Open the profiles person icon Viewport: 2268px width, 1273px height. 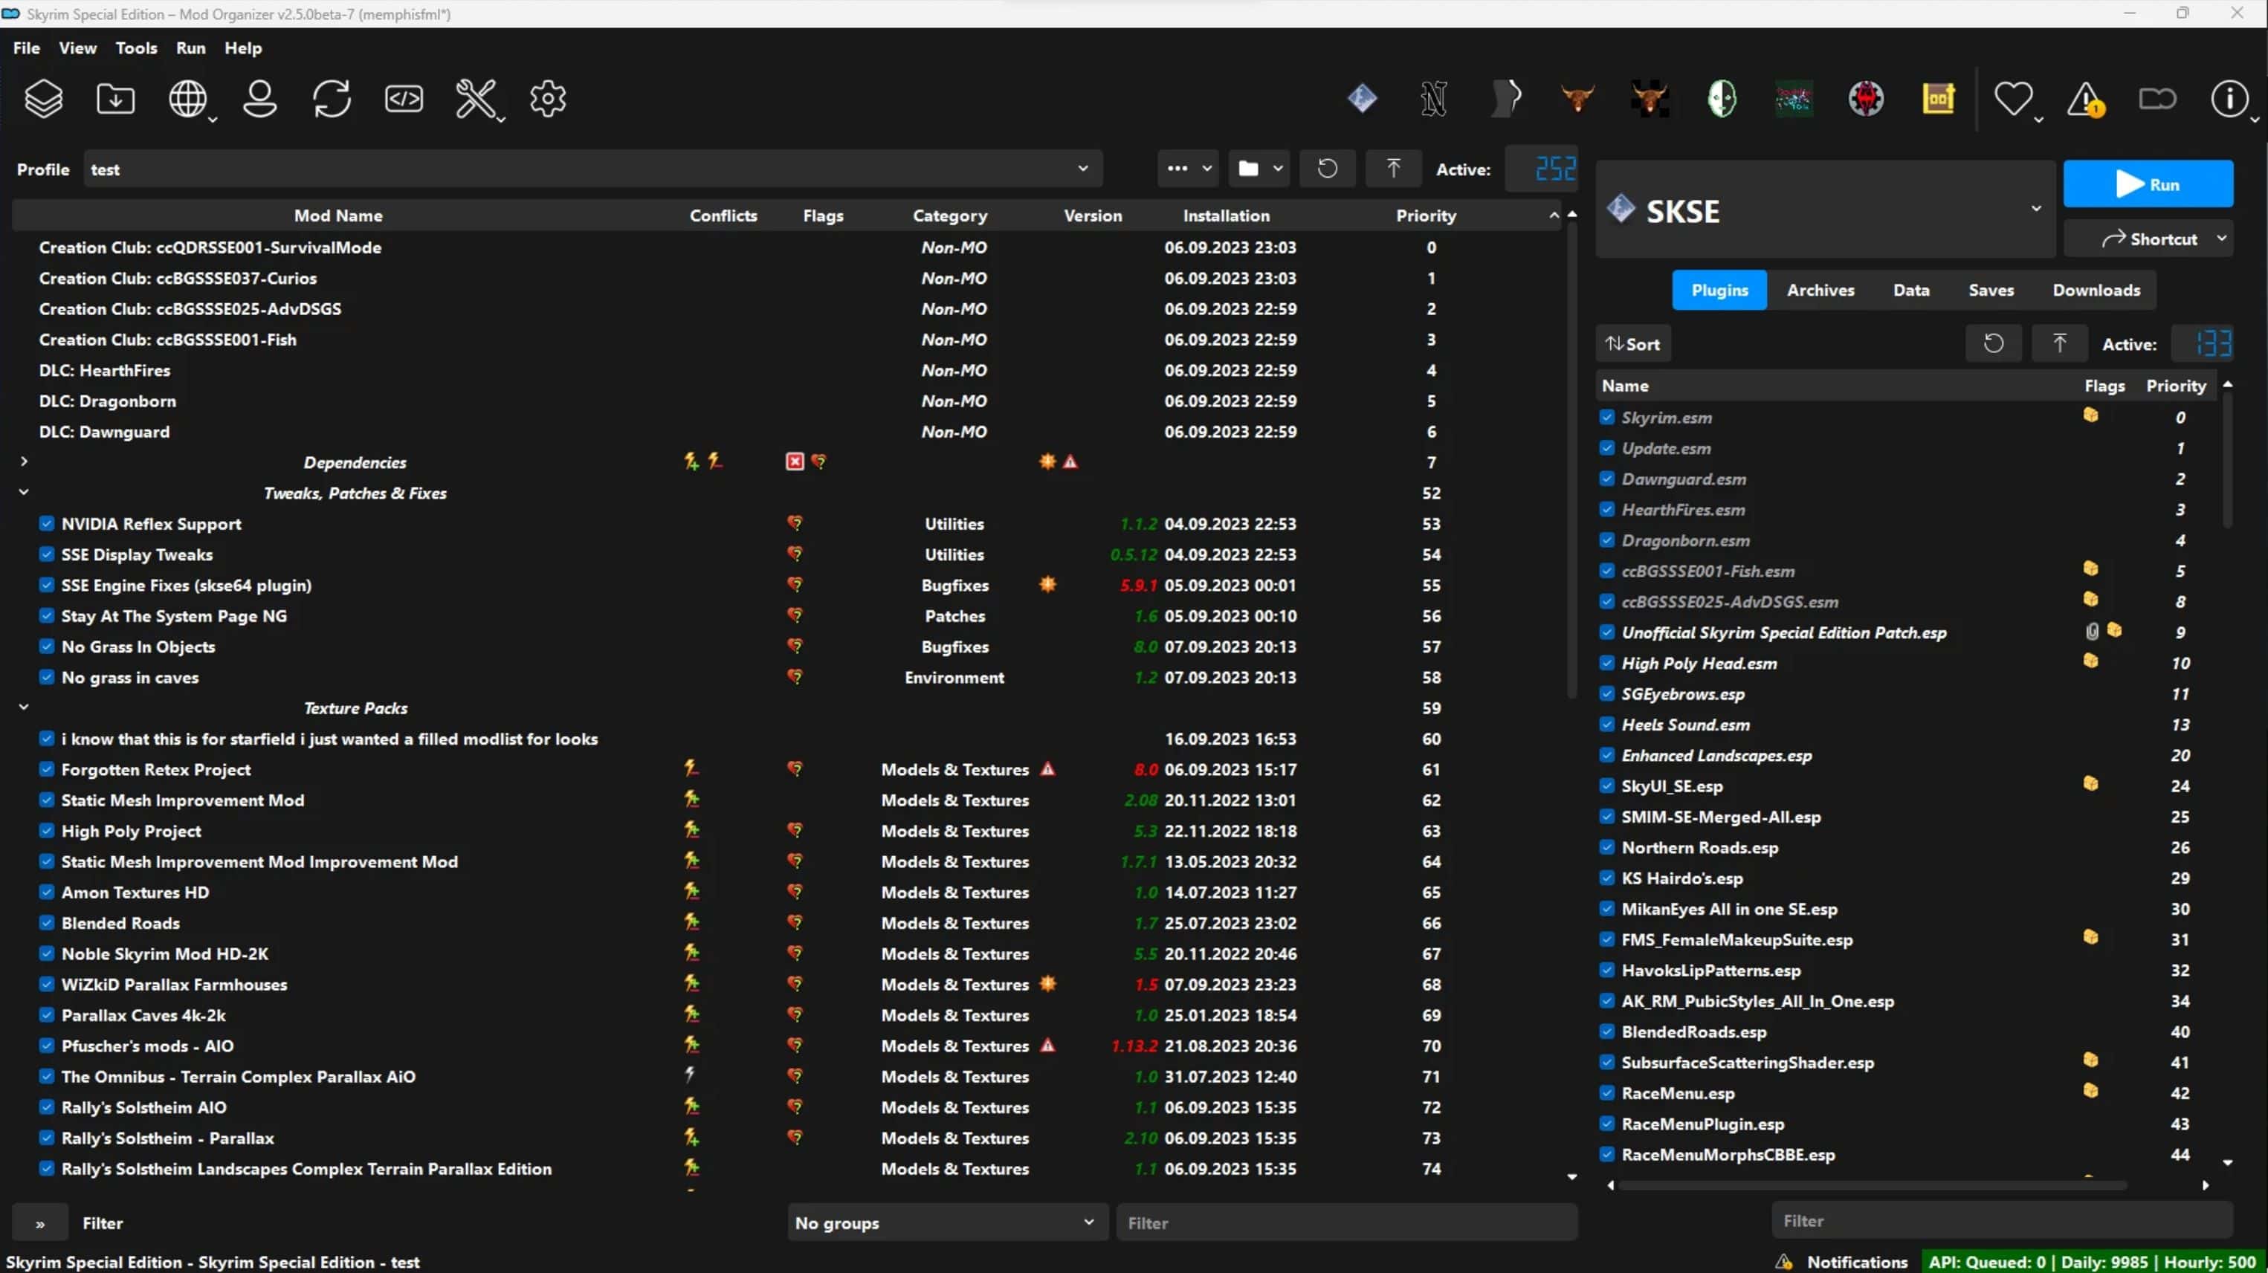[x=259, y=99]
